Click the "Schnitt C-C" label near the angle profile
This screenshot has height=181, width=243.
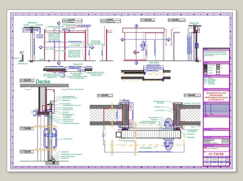(x=23, y=63)
